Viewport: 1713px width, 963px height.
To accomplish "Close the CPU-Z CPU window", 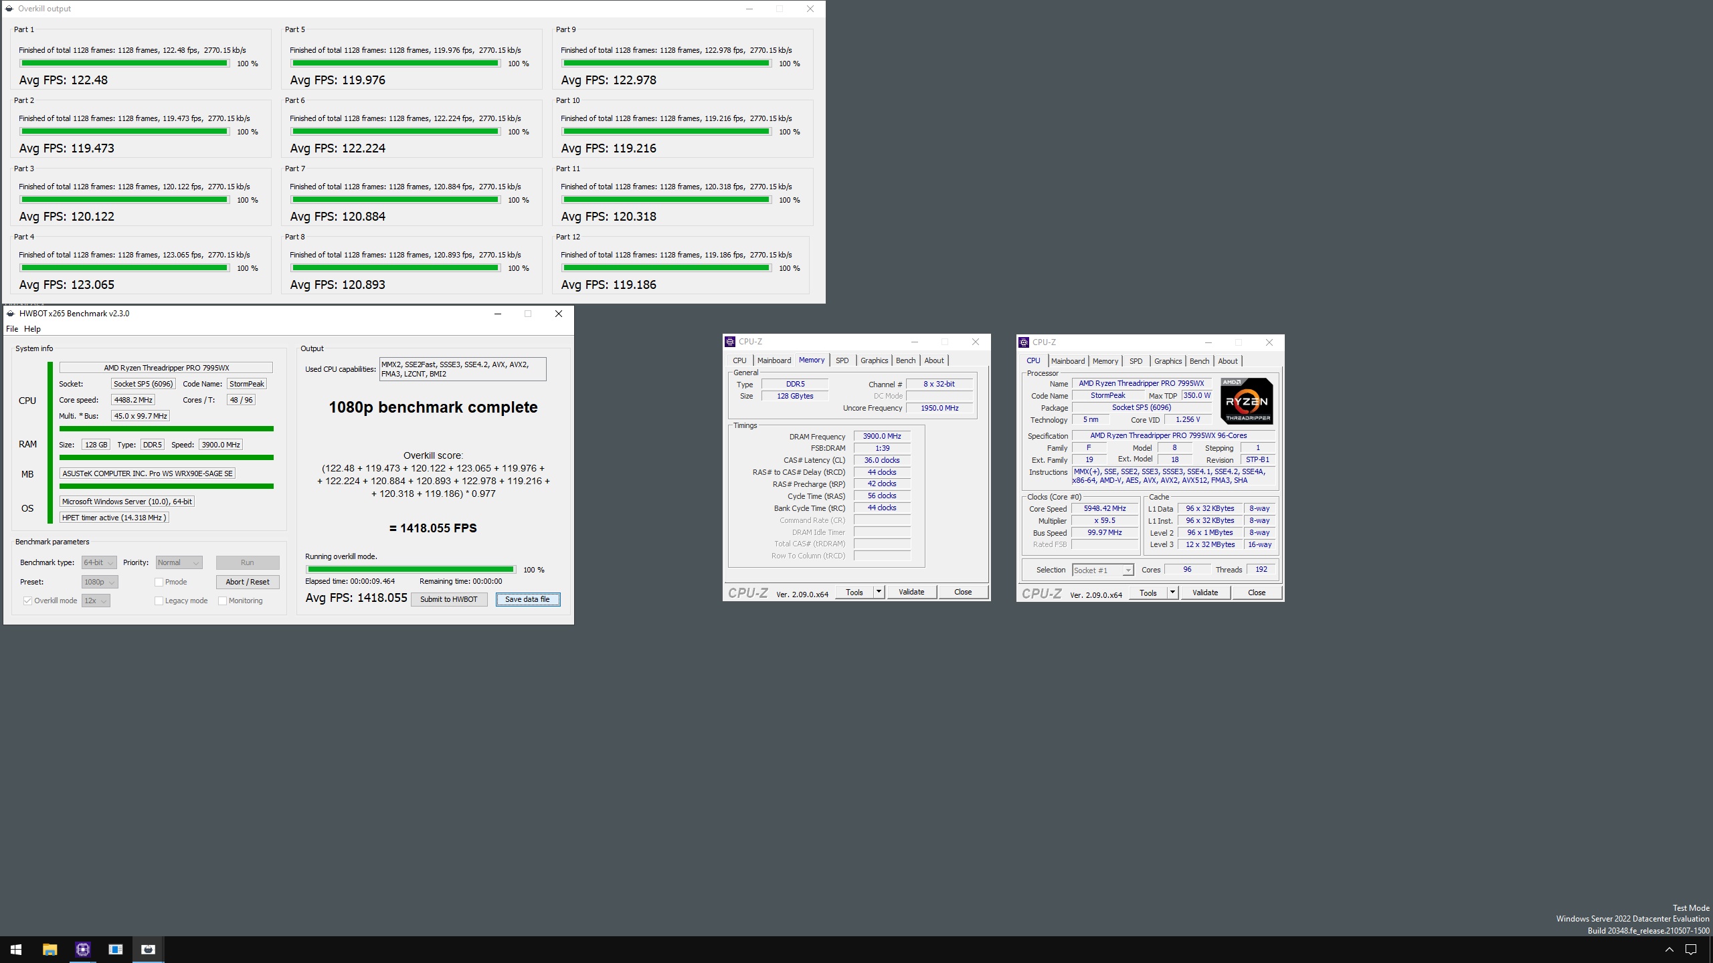I will tap(1269, 342).
